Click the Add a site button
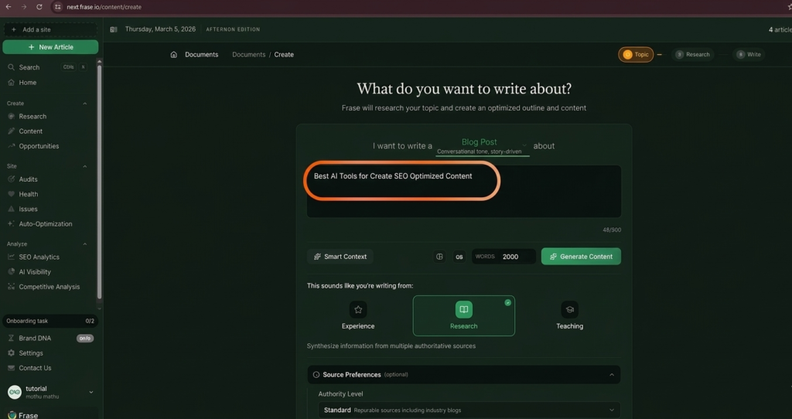This screenshot has width=792, height=419. pos(50,29)
